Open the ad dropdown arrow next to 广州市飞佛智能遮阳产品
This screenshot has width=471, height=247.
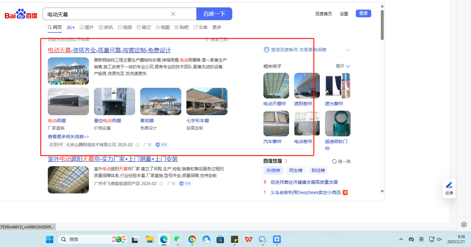tap(161, 184)
